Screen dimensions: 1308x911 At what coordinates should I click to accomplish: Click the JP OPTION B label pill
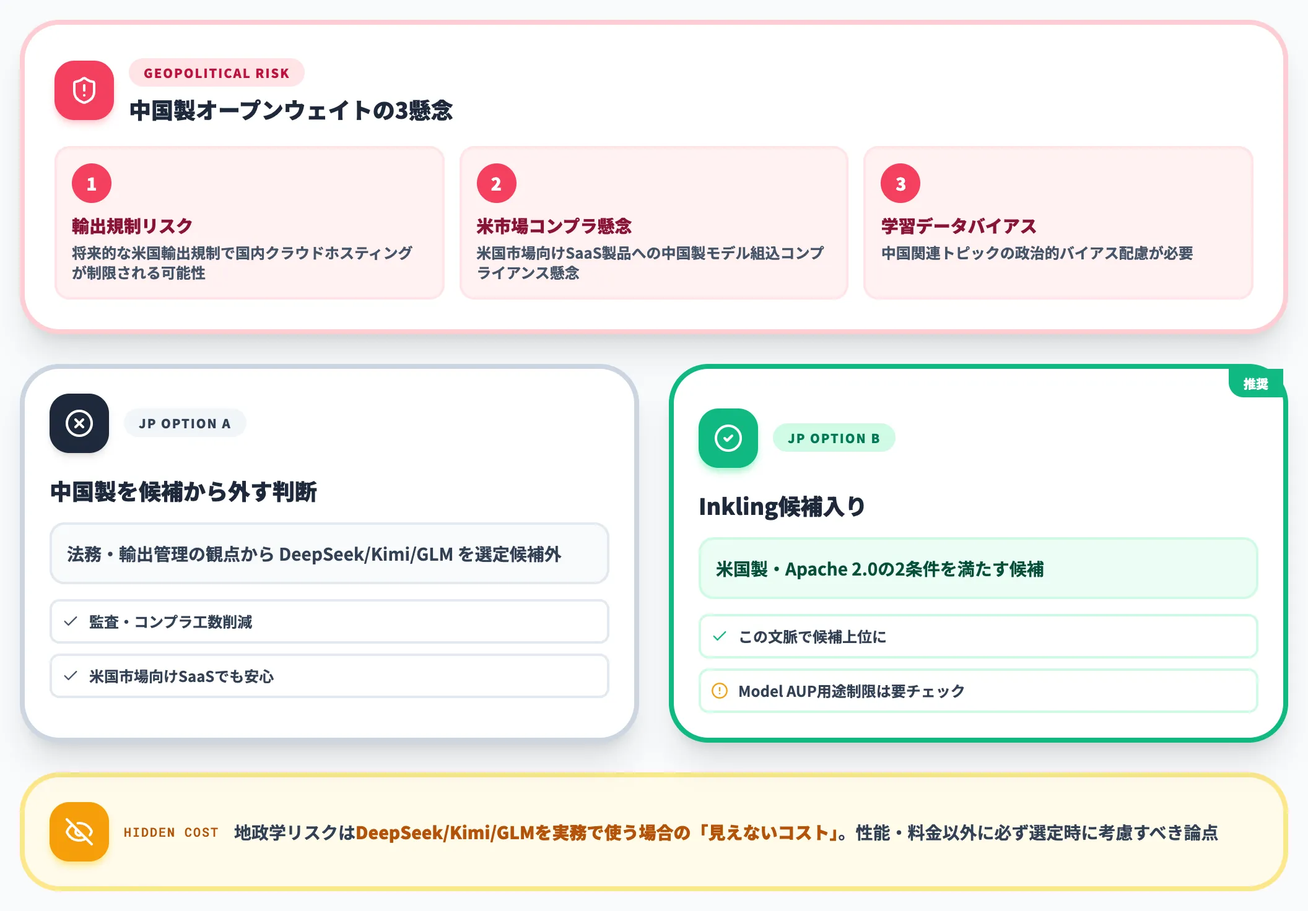(x=834, y=438)
